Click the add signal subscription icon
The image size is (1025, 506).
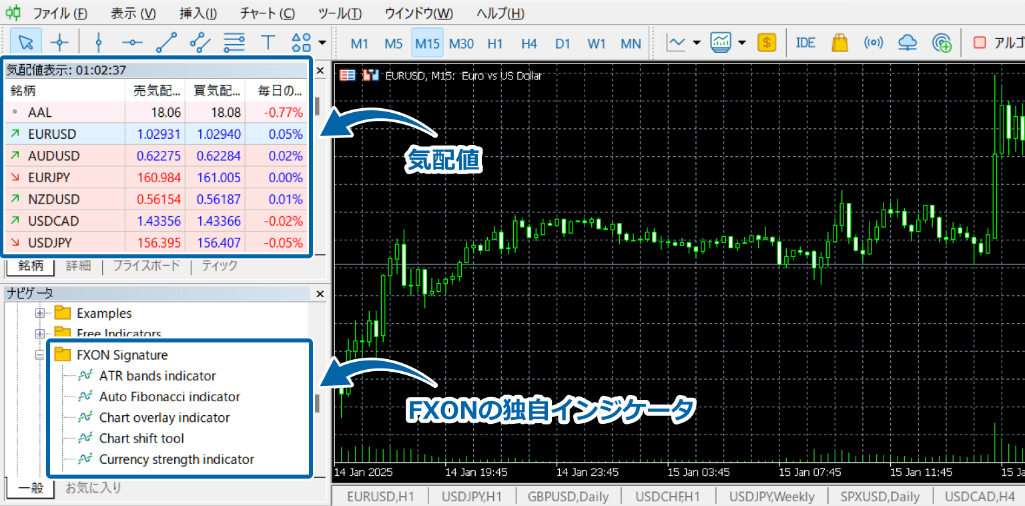[x=942, y=43]
